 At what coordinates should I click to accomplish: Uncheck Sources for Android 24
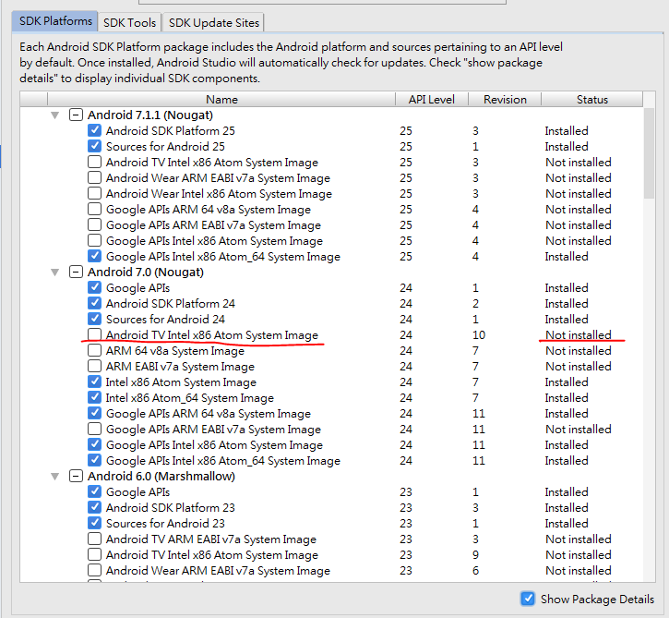coord(94,319)
